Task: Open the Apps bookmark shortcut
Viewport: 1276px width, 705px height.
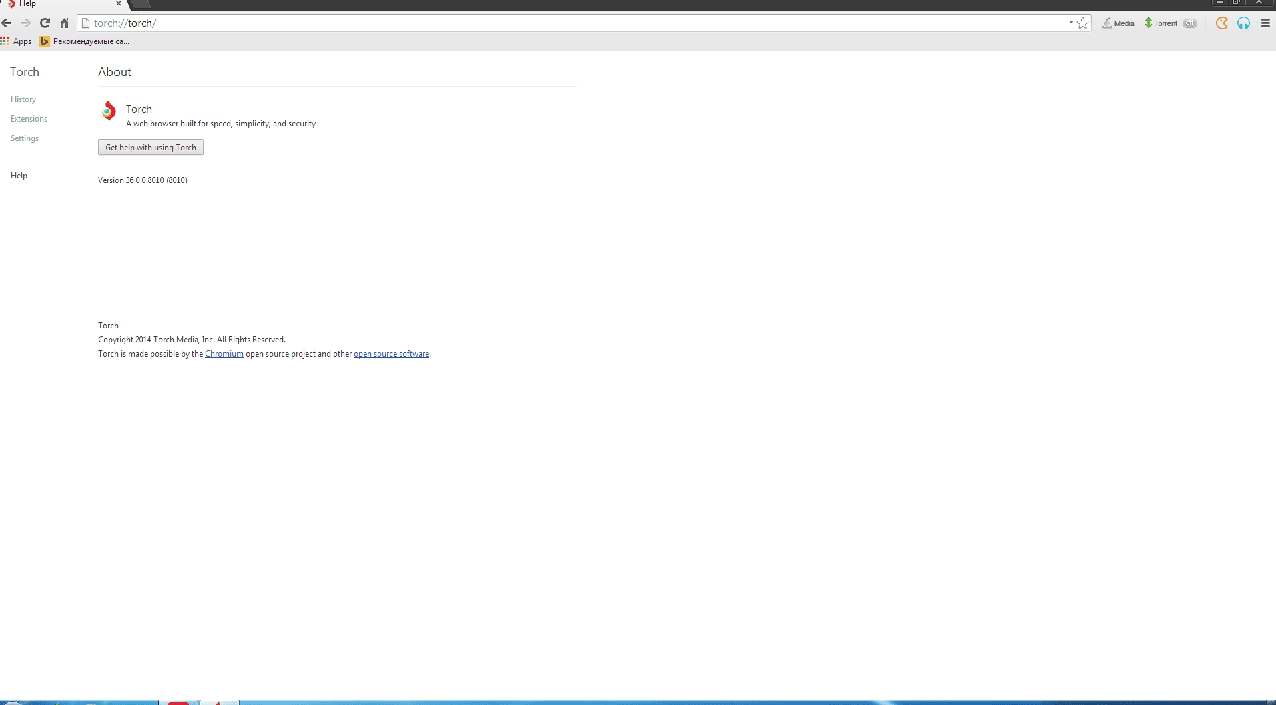Action: tap(16, 41)
